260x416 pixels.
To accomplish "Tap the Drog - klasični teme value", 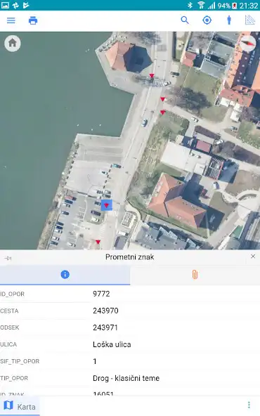I will click(x=126, y=378).
